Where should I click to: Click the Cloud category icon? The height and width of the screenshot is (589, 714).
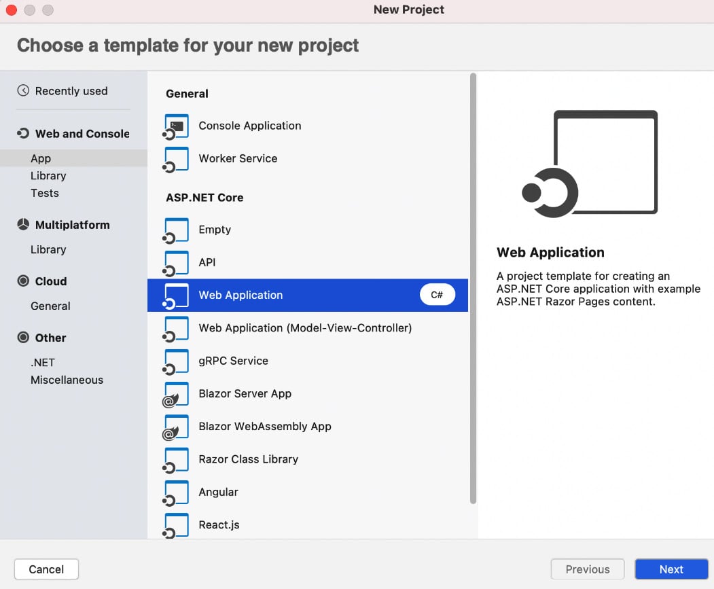23,281
